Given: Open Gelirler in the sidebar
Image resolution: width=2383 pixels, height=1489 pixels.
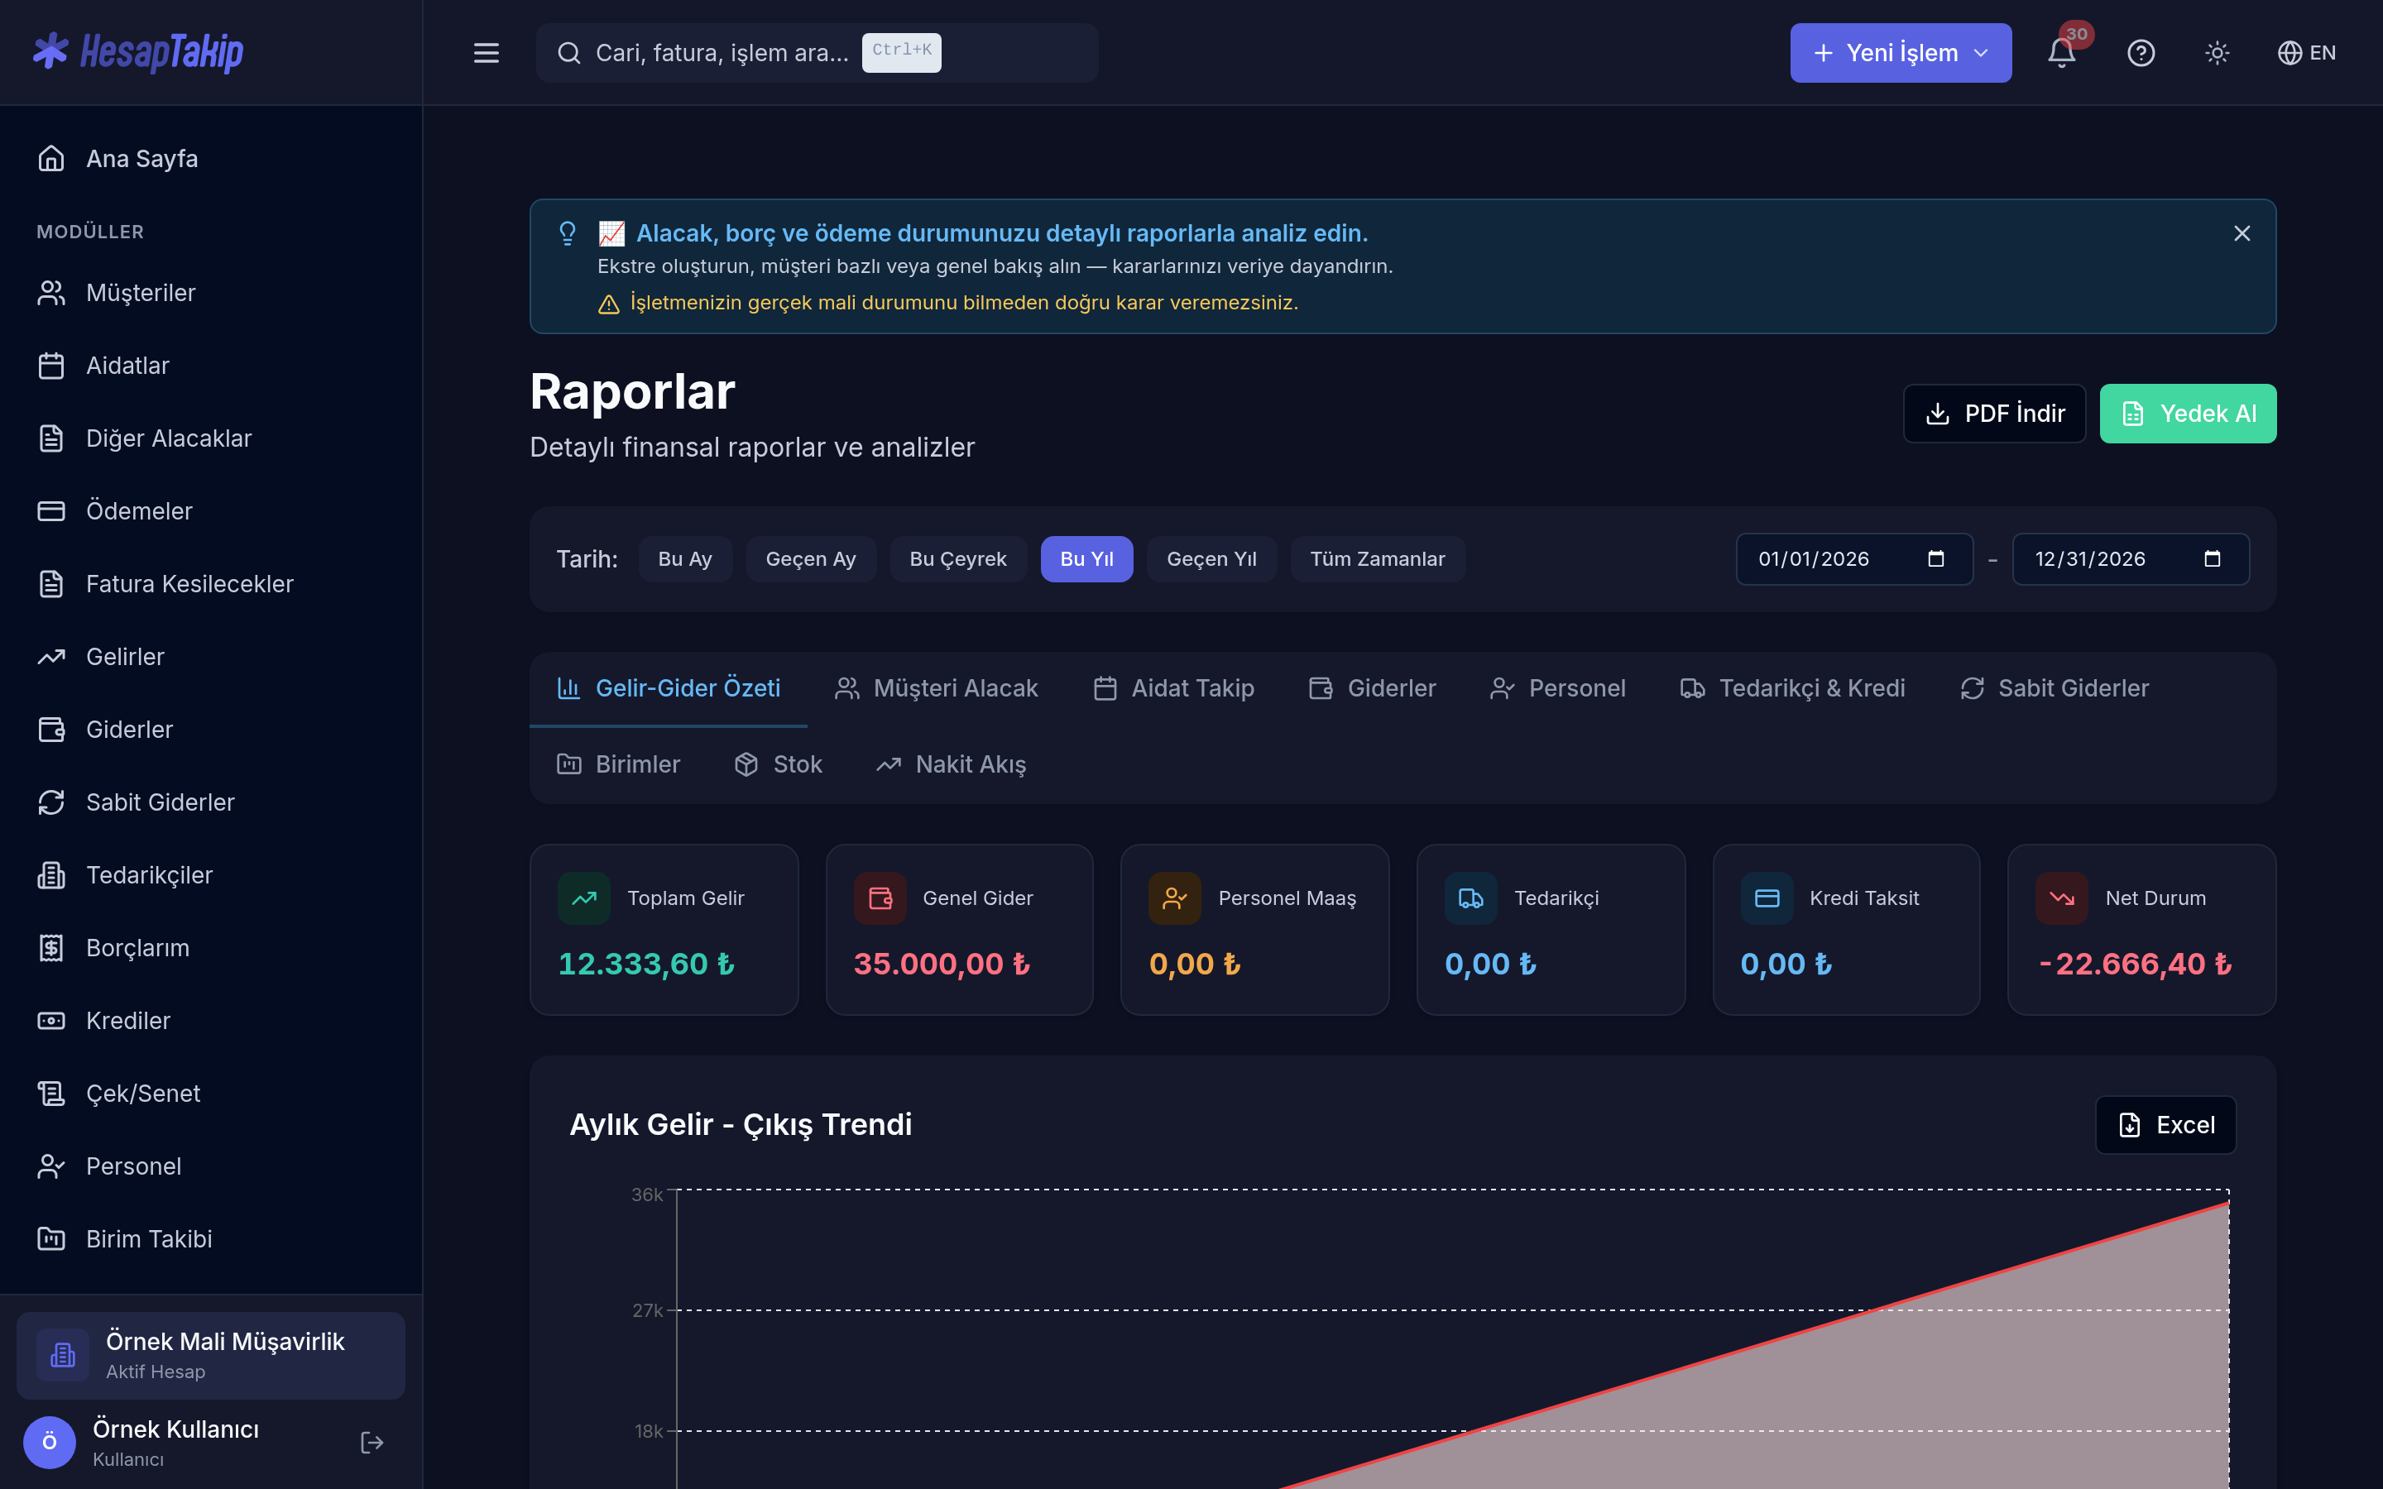Looking at the screenshot, I should click(211, 657).
